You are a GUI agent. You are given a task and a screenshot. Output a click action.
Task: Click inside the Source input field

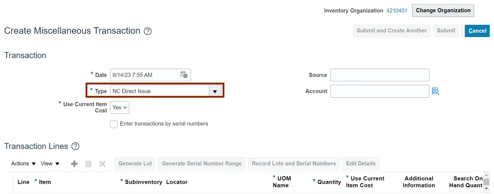click(380, 75)
